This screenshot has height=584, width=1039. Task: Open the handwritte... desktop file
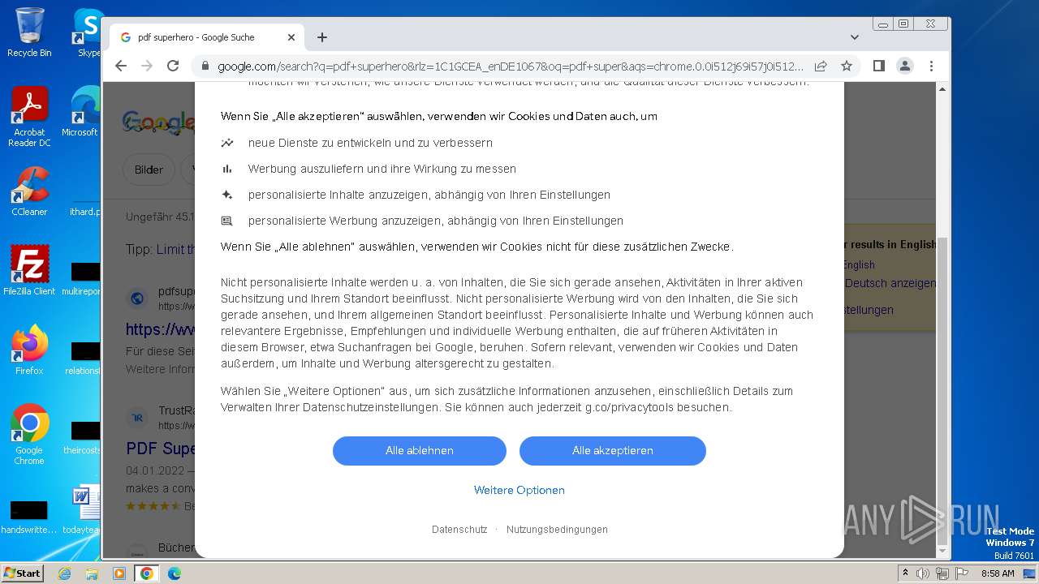(x=29, y=517)
